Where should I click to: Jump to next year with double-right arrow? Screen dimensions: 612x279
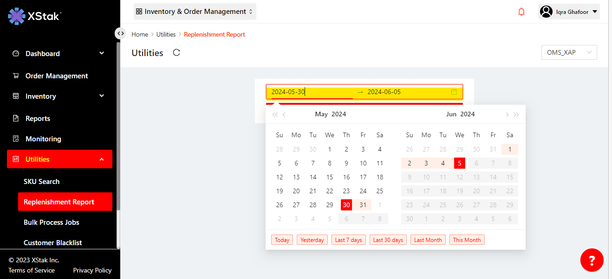pyautogui.click(x=516, y=114)
